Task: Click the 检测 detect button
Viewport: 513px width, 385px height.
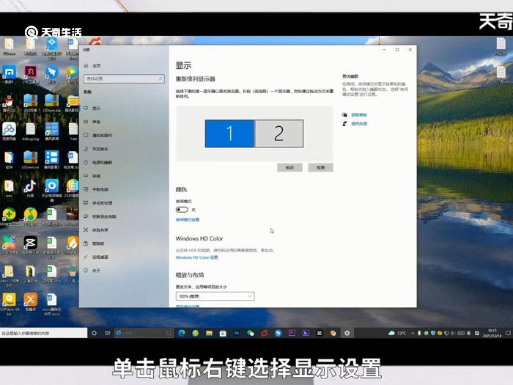Action: (320, 167)
